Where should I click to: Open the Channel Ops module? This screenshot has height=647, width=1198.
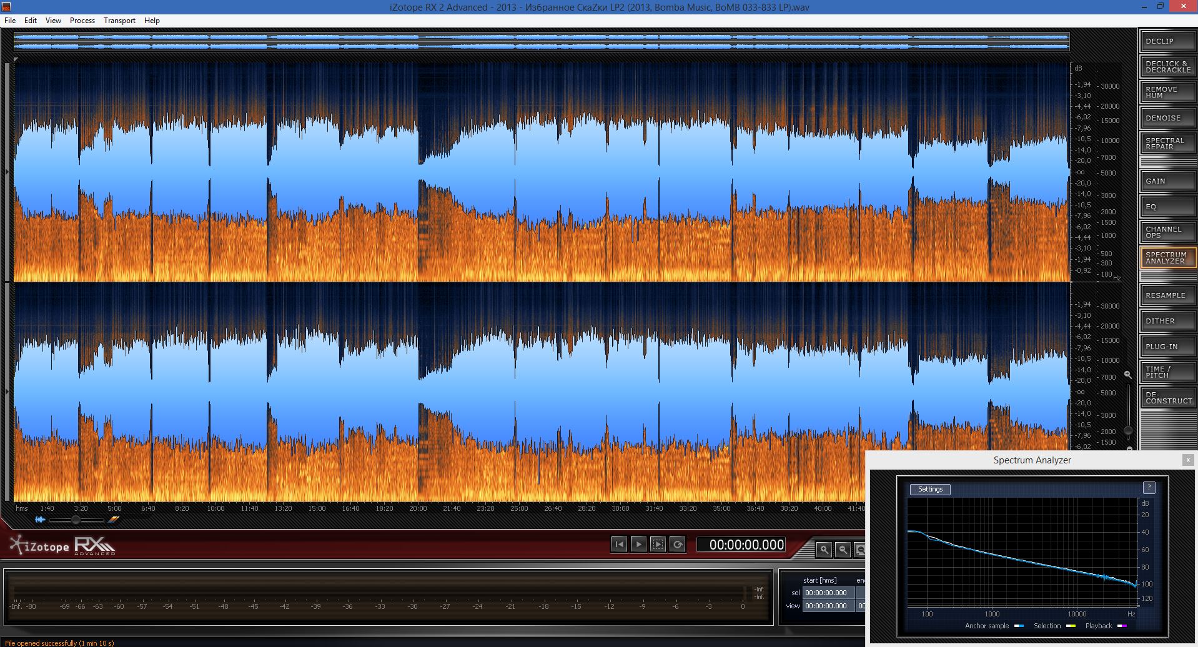point(1167,232)
